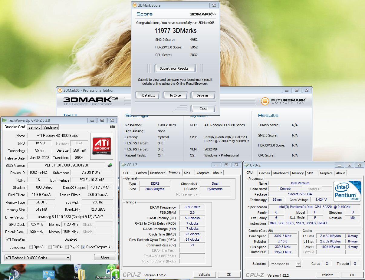Click the 11977 3DMarks score text

[176, 31]
